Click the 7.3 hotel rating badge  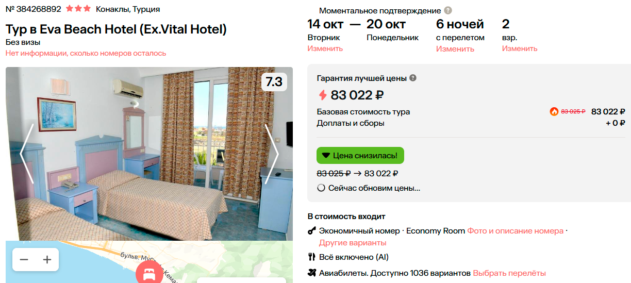274,81
